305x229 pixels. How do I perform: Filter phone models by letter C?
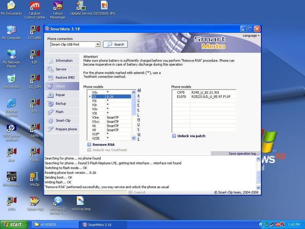tap(138, 100)
